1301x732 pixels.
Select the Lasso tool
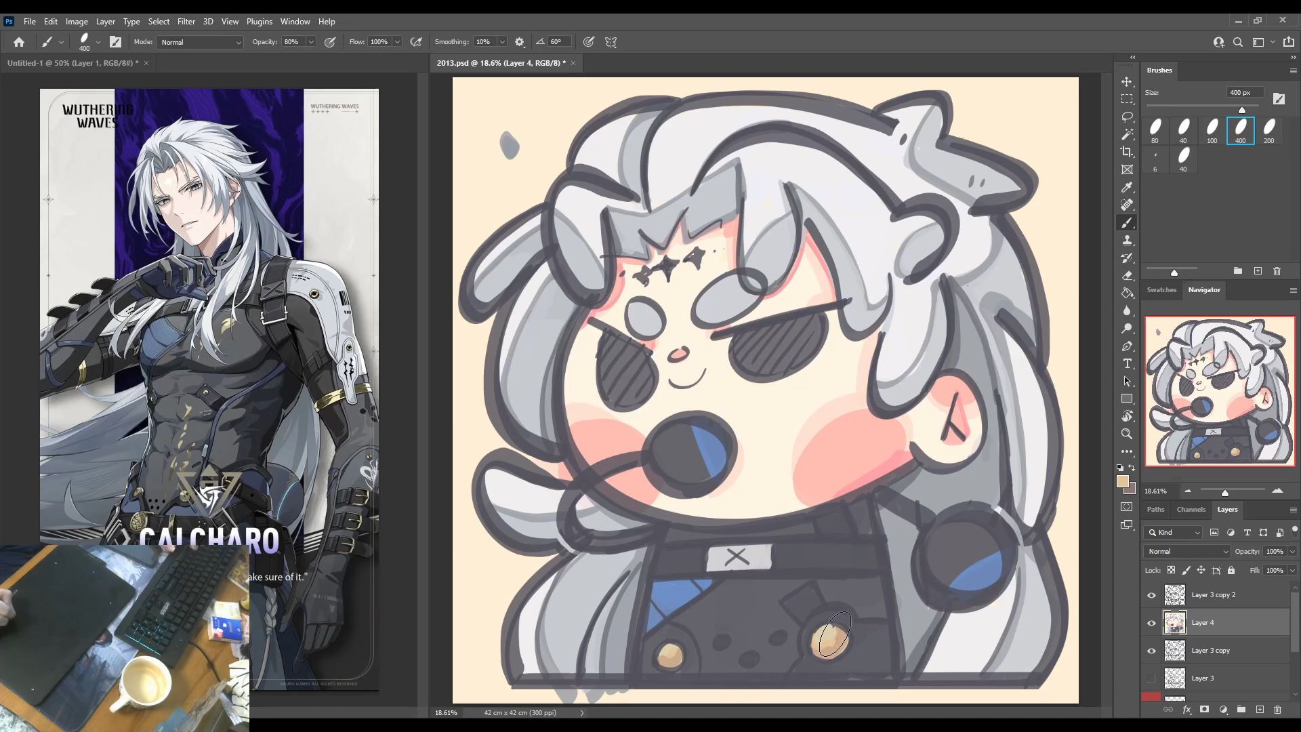pyautogui.click(x=1127, y=117)
